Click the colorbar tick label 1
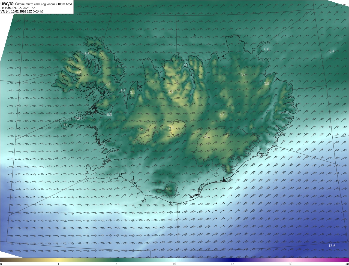The image size is (349, 266). [x=58, y=264]
